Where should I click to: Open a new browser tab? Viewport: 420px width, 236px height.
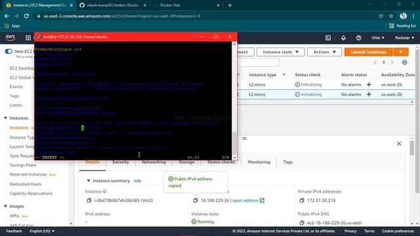tap(230, 5)
